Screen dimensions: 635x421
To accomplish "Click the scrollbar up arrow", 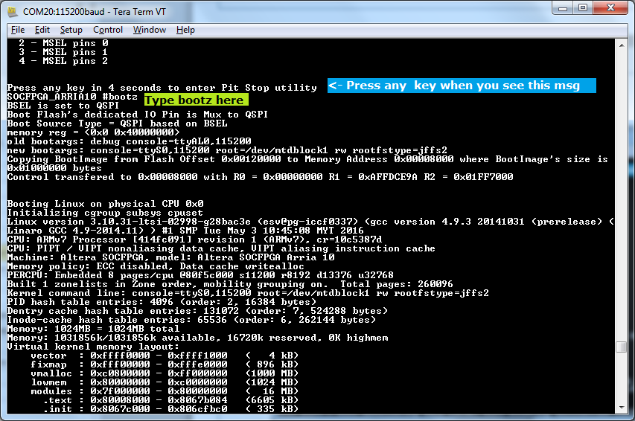I will (x=622, y=45).
